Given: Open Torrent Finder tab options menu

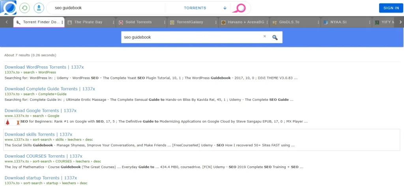Looking at the screenshot, I should (x=62, y=22).
